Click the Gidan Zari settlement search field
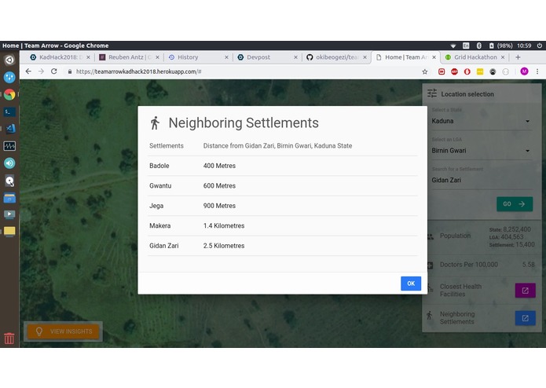The image size is (546, 388). pyautogui.click(x=482, y=180)
